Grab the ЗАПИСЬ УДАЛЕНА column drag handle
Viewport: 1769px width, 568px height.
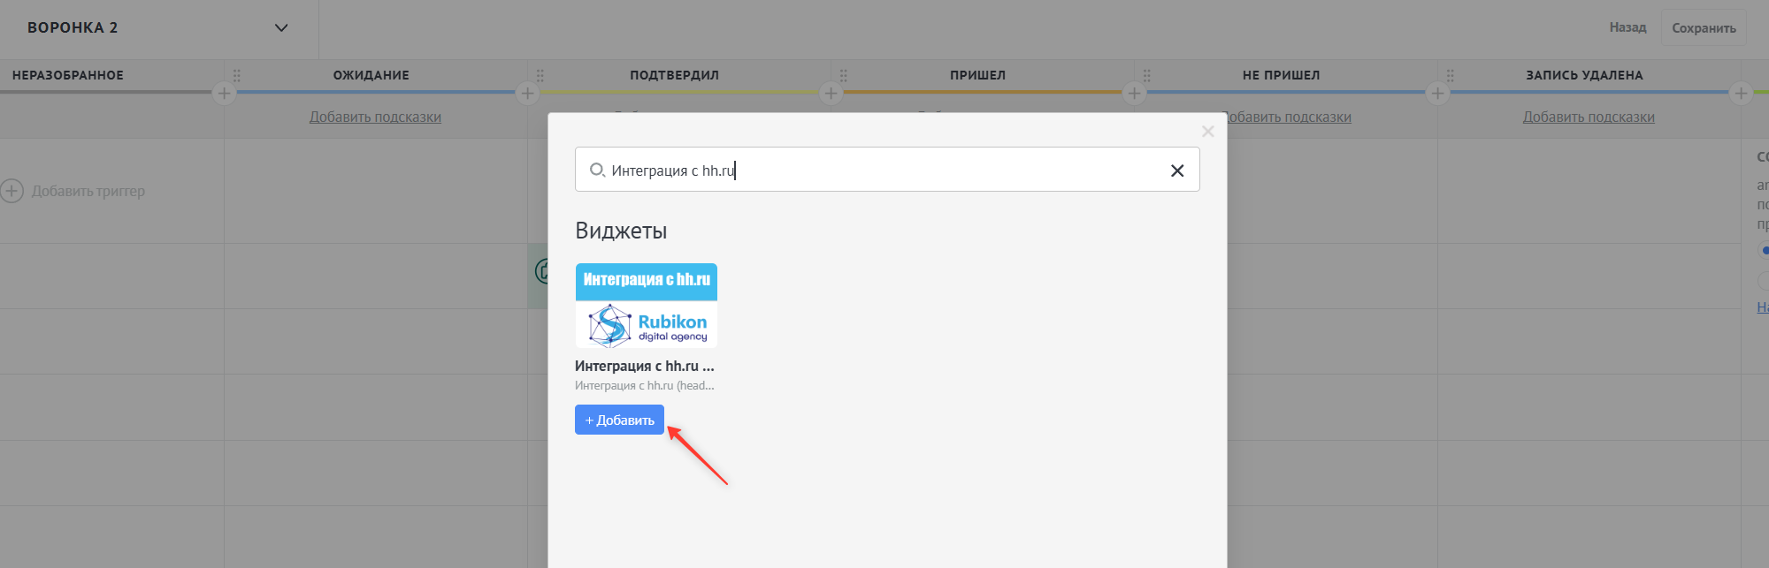point(1450,75)
